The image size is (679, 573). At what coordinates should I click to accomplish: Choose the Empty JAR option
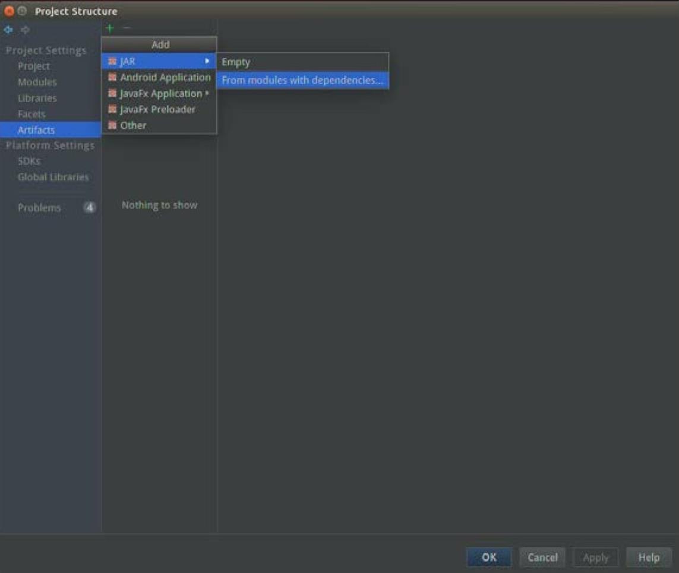236,62
